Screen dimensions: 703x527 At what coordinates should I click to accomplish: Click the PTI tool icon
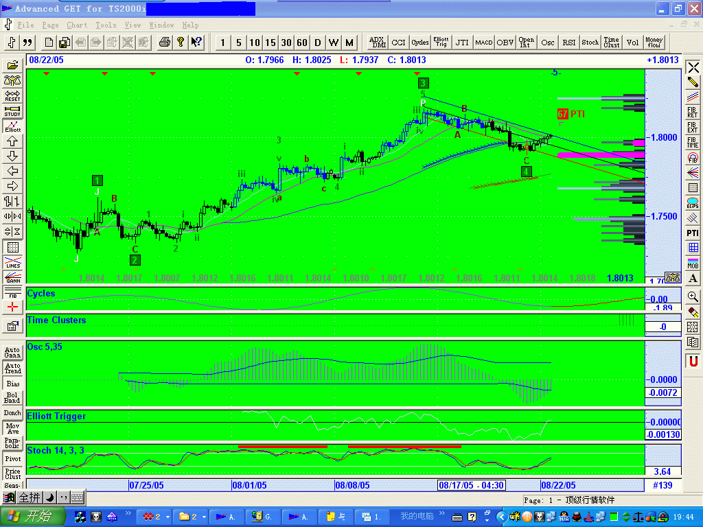point(693,233)
